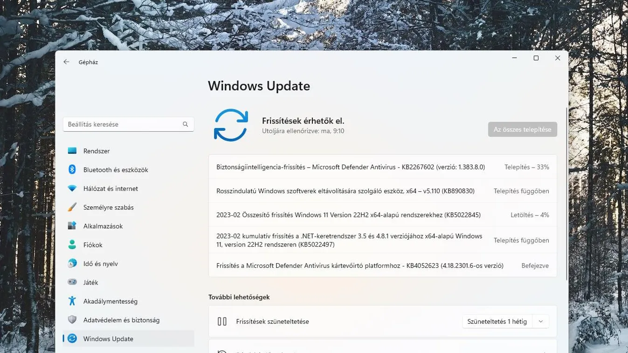Select the .NET KB5022497 update row
Screen dimensions: 628x353
point(383,240)
